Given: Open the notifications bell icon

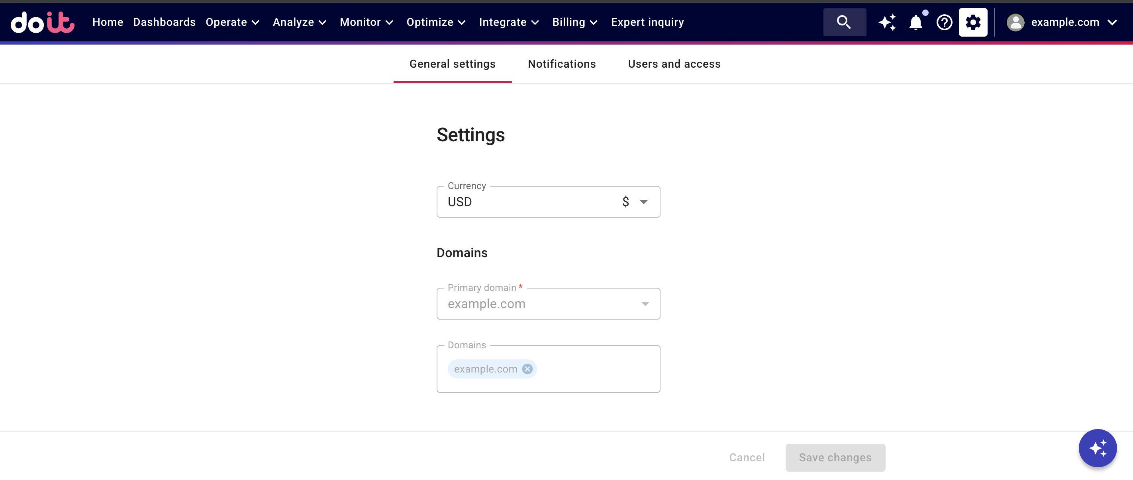Looking at the screenshot, I should point(915,22).
